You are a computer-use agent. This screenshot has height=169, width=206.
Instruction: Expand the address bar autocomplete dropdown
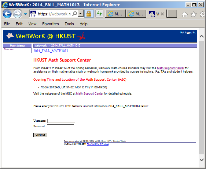tap(81, 14)
